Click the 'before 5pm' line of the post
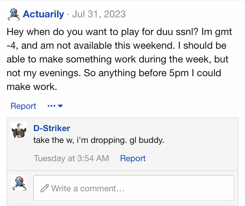Screen dimensions: 245x206 114,73
